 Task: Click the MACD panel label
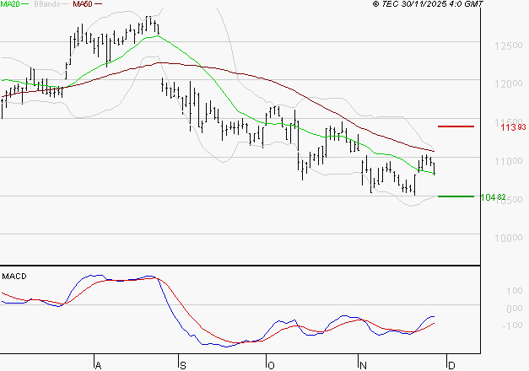(14, 277)
